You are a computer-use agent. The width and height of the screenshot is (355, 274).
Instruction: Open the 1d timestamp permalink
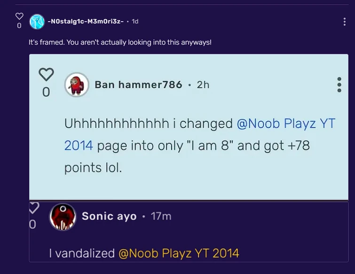pyautogui.click(x=135, y=22)
